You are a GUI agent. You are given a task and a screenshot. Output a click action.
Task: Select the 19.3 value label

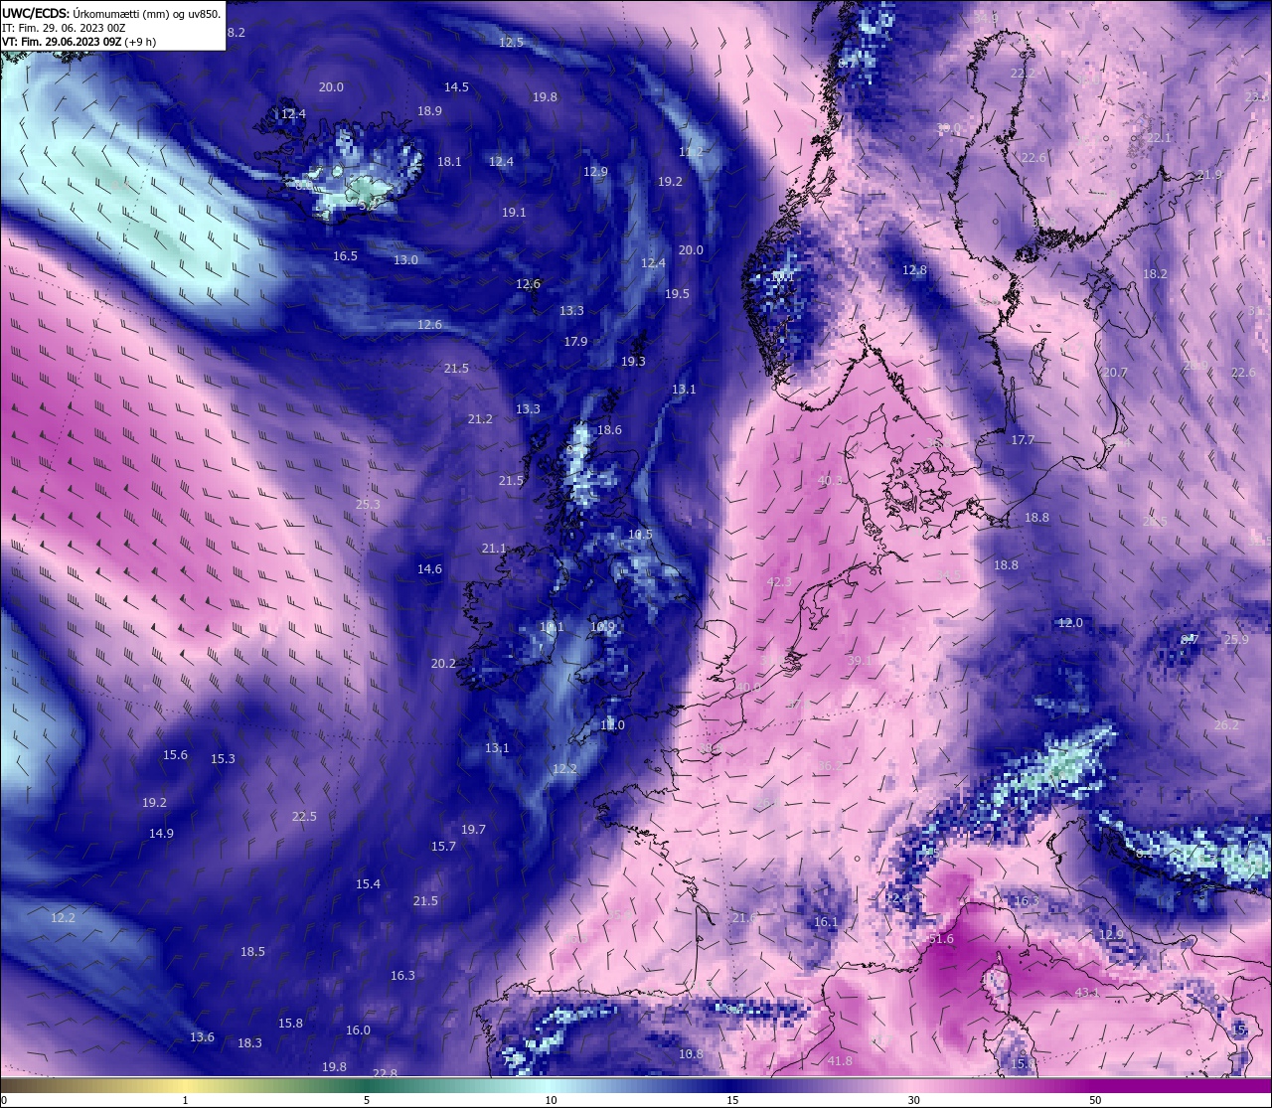633,362
